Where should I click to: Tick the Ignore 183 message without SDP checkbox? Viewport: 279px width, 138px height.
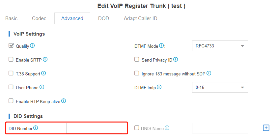coord(137,73)
